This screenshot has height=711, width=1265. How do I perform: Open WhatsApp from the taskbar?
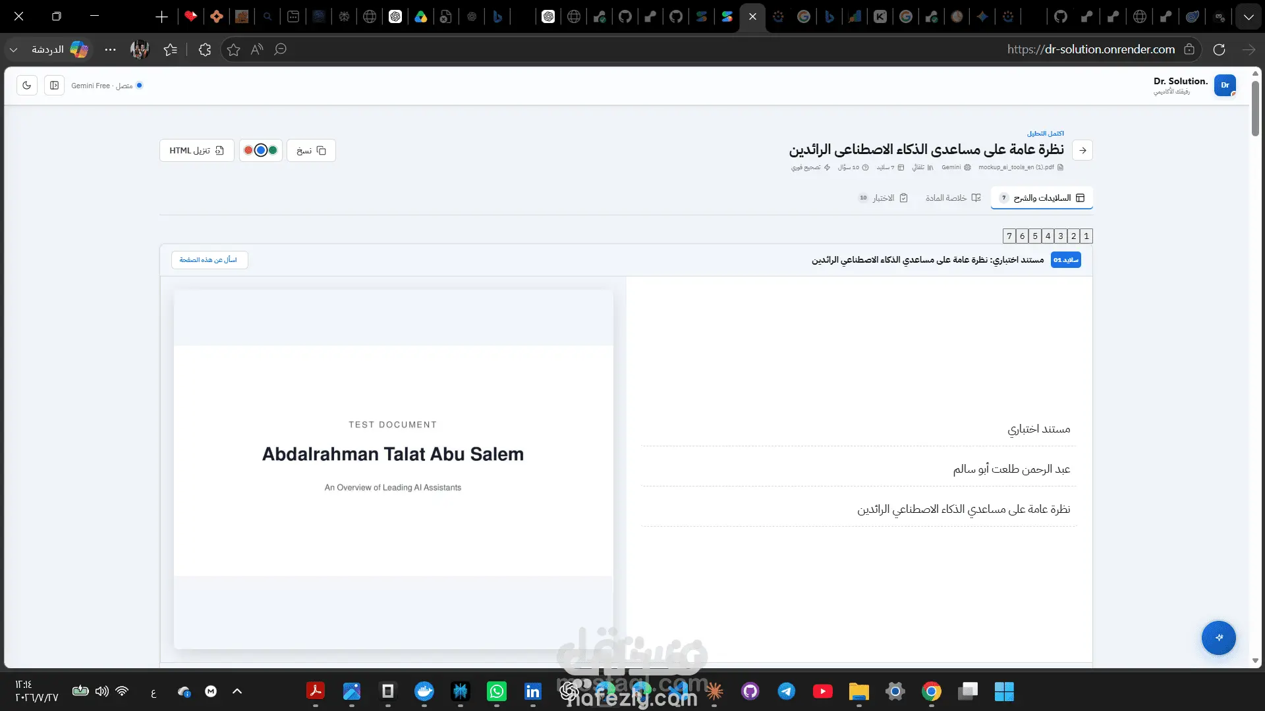tap(497, 691)
